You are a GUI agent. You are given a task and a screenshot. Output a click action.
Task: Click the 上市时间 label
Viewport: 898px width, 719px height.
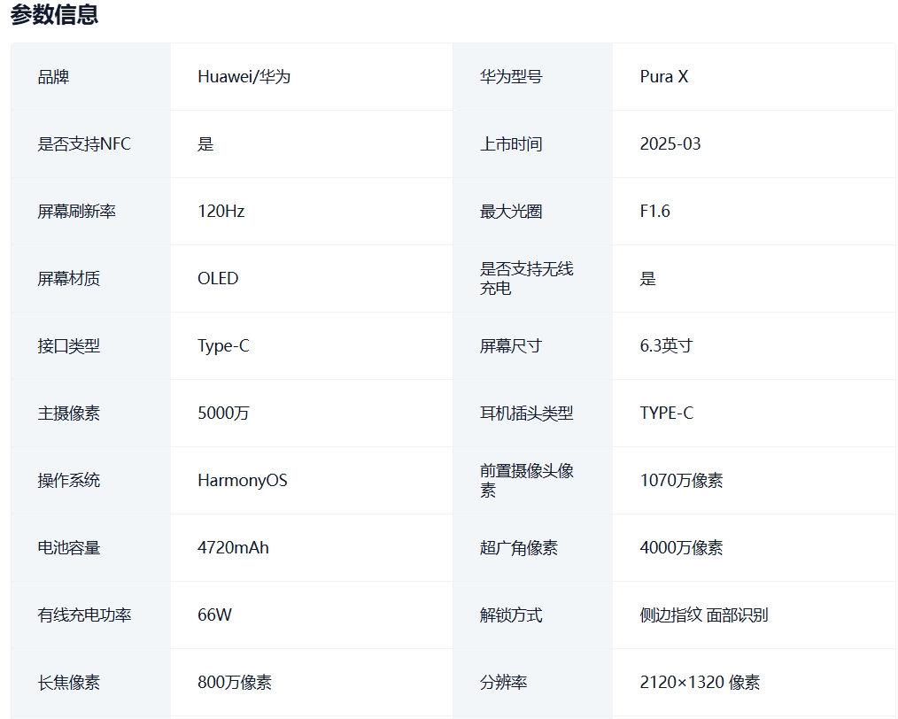(511, 143)
